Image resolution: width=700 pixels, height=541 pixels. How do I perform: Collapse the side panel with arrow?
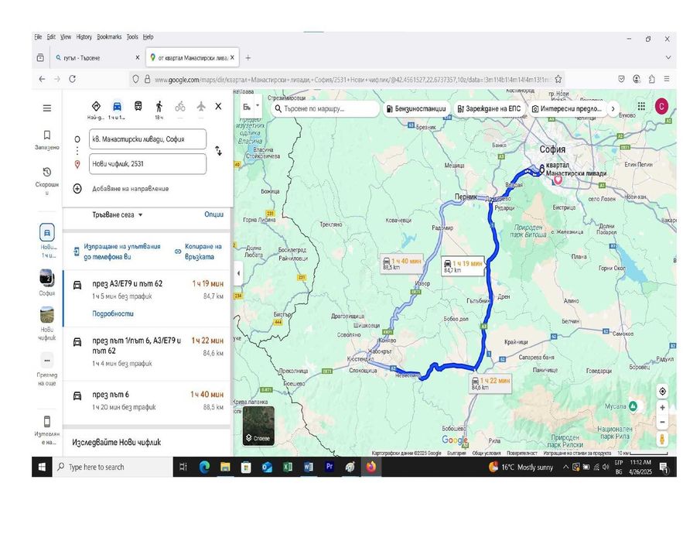point(238,273)
